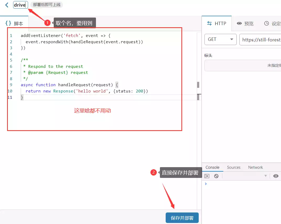
Task: Open the 预览 preview tab
Action: pyautogui.click(x=245, y=24)
